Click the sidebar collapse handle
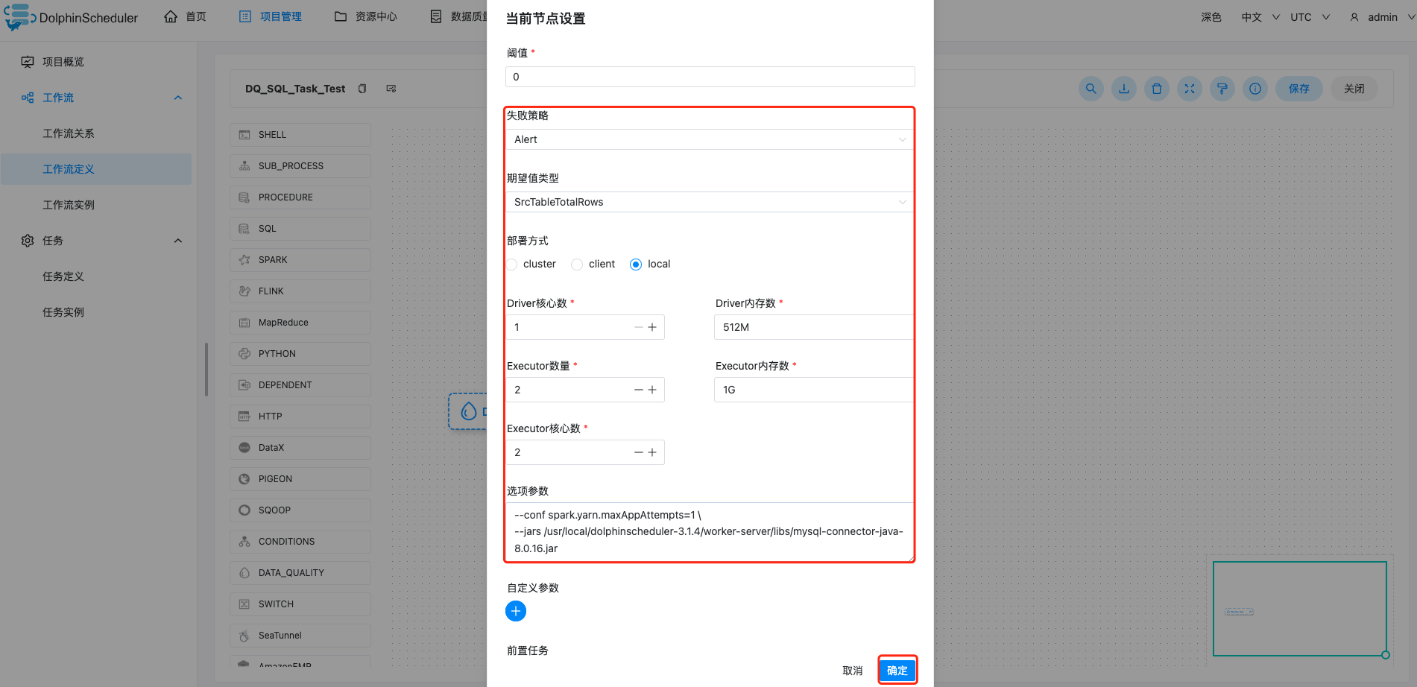 [x=206, y=370]
